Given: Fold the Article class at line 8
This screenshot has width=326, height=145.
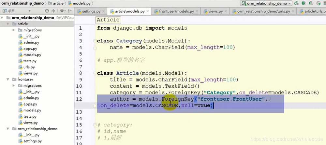Looking at the screenshot, I should tap(95, 73).
